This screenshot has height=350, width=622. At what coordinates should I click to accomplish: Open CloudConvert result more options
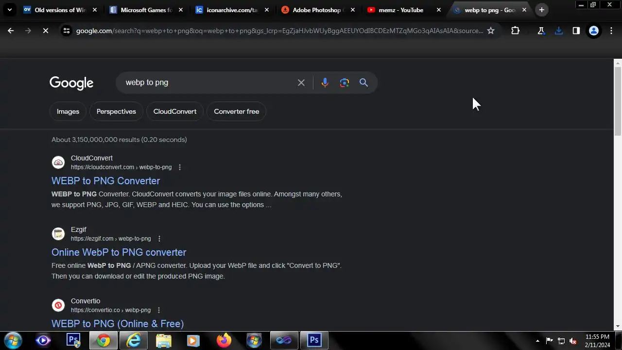(180, 167)
